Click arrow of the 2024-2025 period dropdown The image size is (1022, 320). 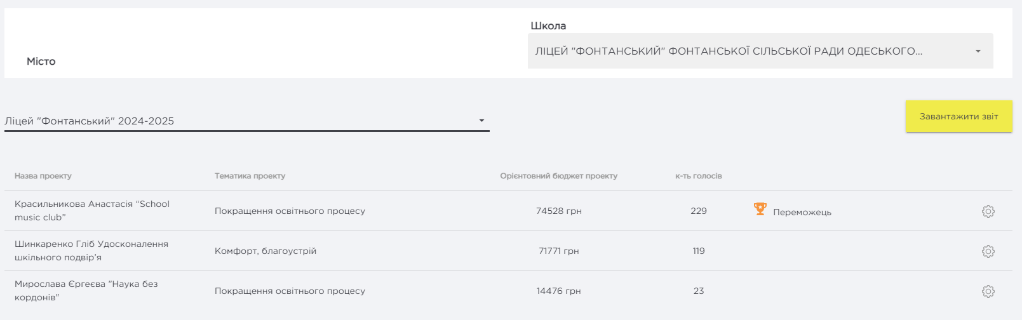481,121
